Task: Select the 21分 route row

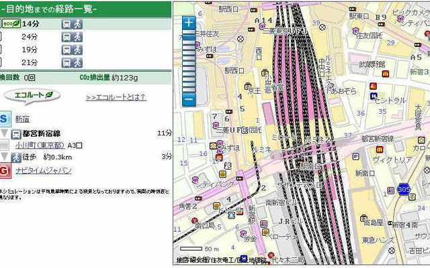Action: click(x=85, y=62)
